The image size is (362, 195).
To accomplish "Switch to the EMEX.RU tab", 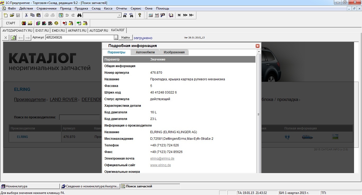I will click(58, 31).
